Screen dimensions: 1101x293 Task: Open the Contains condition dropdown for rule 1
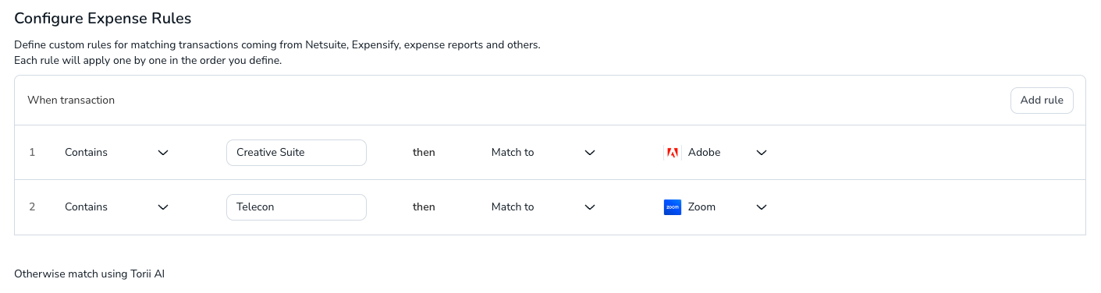tap(117, 153)
